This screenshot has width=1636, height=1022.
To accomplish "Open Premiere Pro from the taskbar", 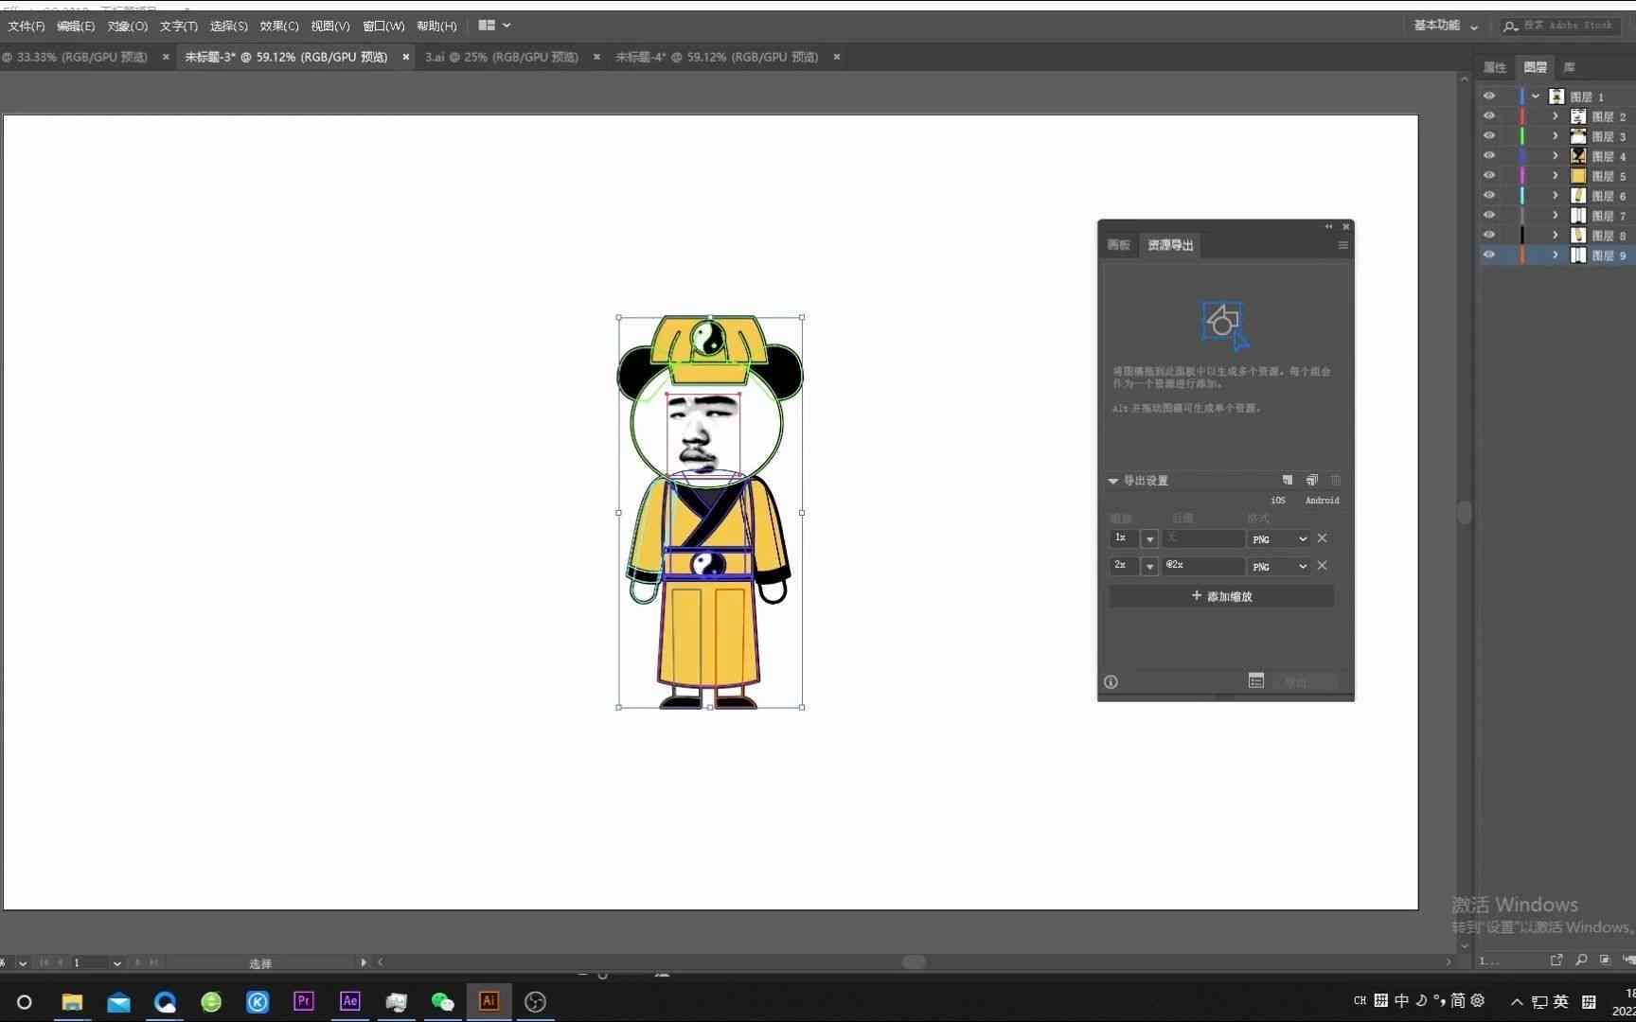I will click(x=304, y=1001).
